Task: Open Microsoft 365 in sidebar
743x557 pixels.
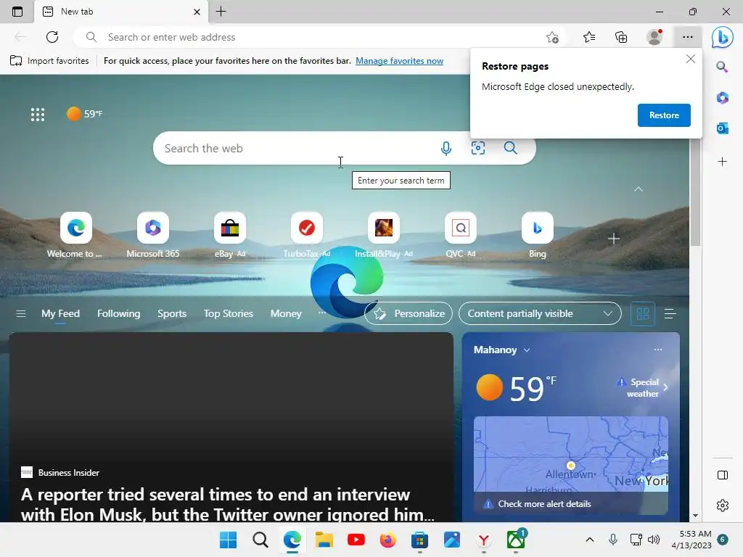Action: [x=722, y=98]
